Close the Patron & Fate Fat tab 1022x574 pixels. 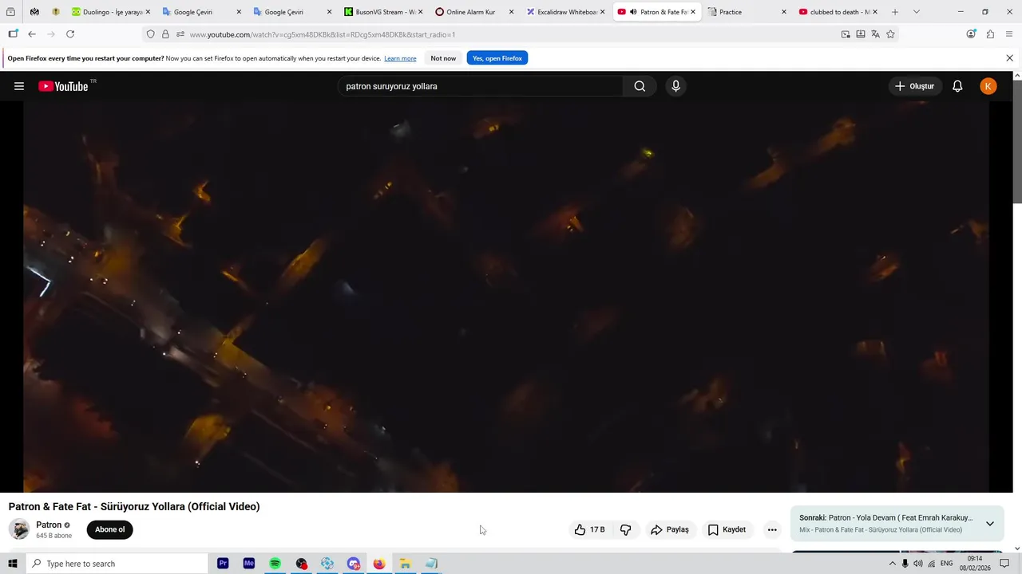(x=693, y=12)
